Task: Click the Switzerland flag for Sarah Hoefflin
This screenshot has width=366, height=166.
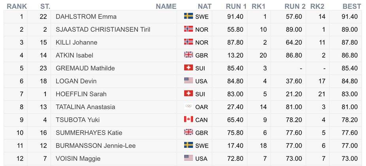Action: (x=189, y=93)
